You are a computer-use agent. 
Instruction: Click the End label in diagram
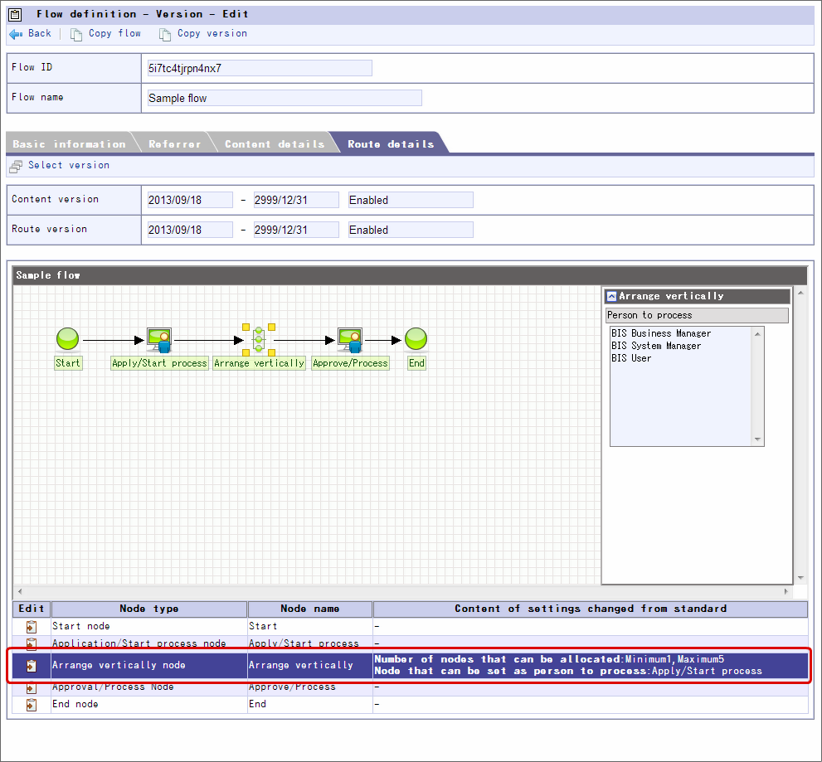click(416, 363)
